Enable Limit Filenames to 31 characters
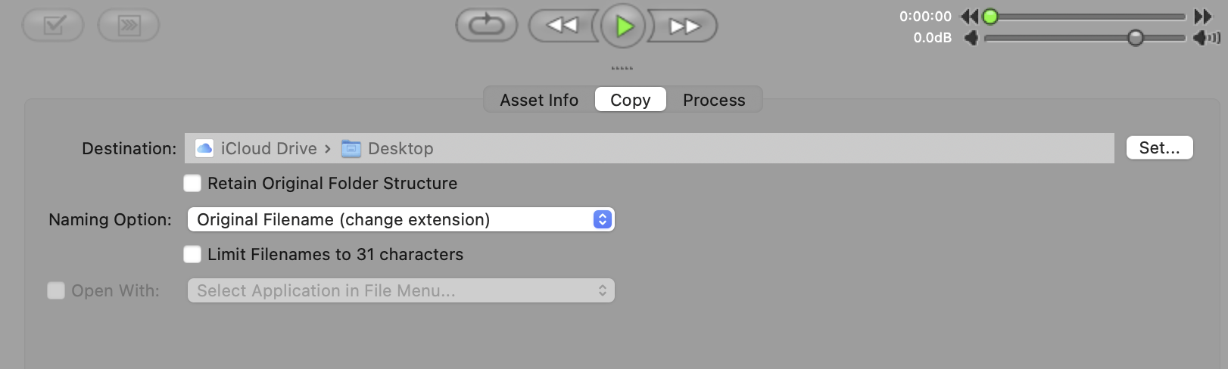This screenshot has height=369, width=1228. [192, 254]
